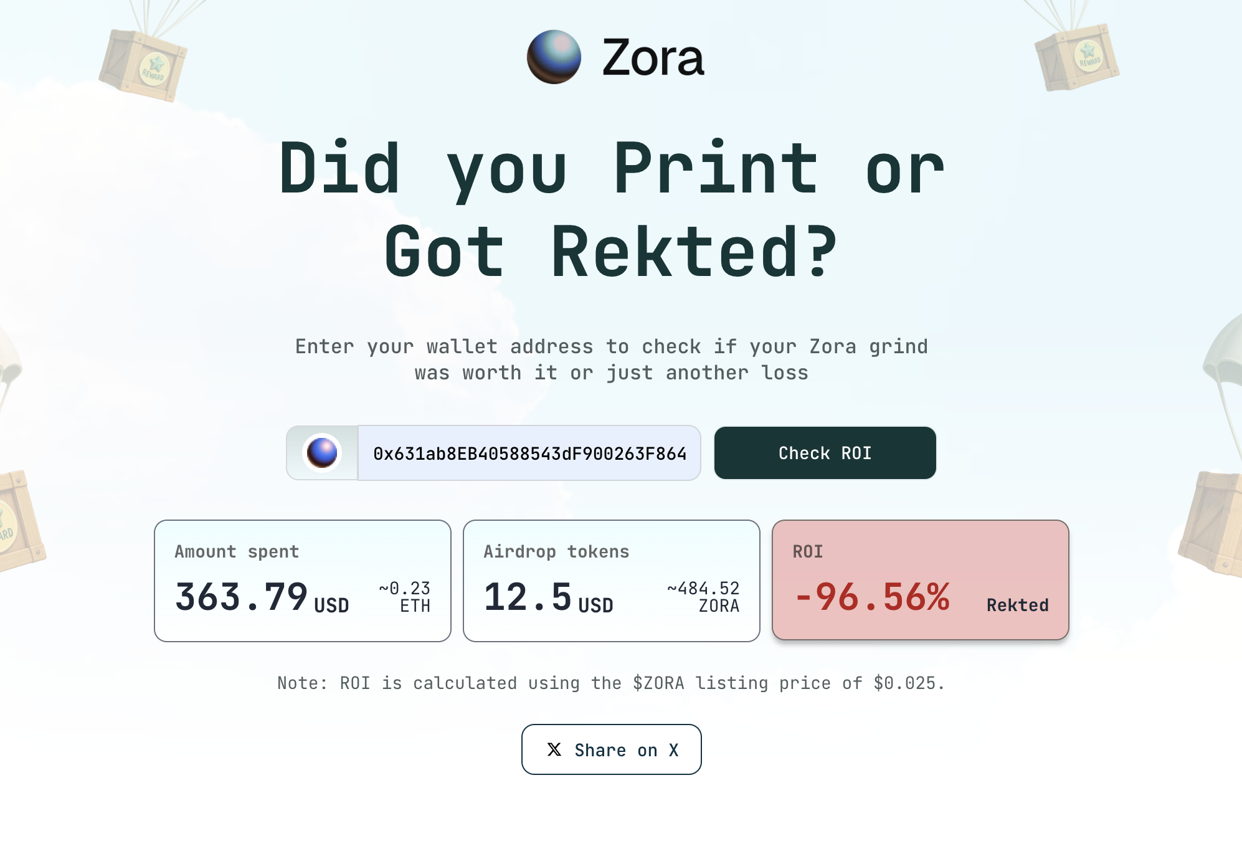This screenshot has width=1242, height=841.
Task: Select the Airdrop tokens card
Action: [611, 581]
